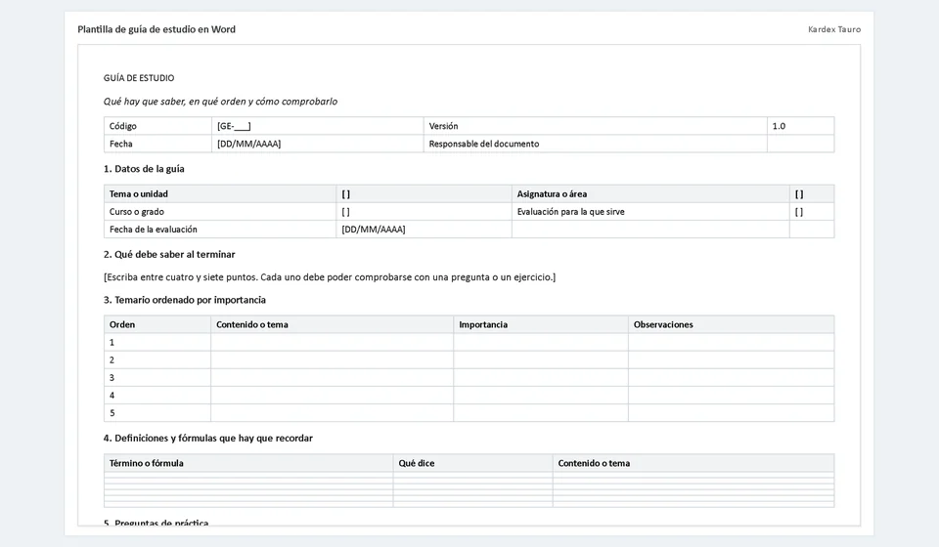The height and width of the screenshot is (547, 939).
Task: Click the subtitle 'Qué hay que saber, en qué orden y cómo comprobarlo'
Action: [220, 102]
